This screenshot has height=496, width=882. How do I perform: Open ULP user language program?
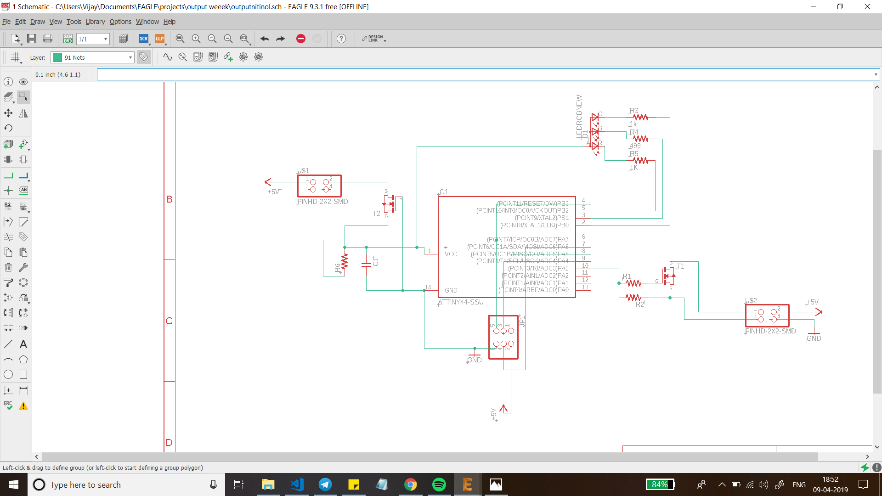[x=159, y=39]
